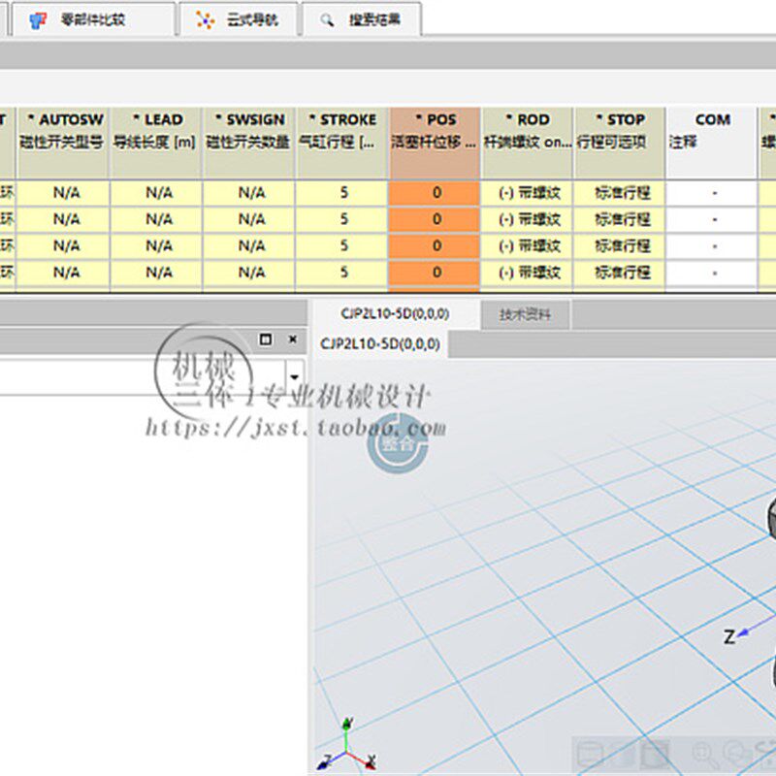Image resolution: width=776 pixels, height=776 pixels.
Task: Click the LEAD 导线长度 column header
Action: [155, 143]
